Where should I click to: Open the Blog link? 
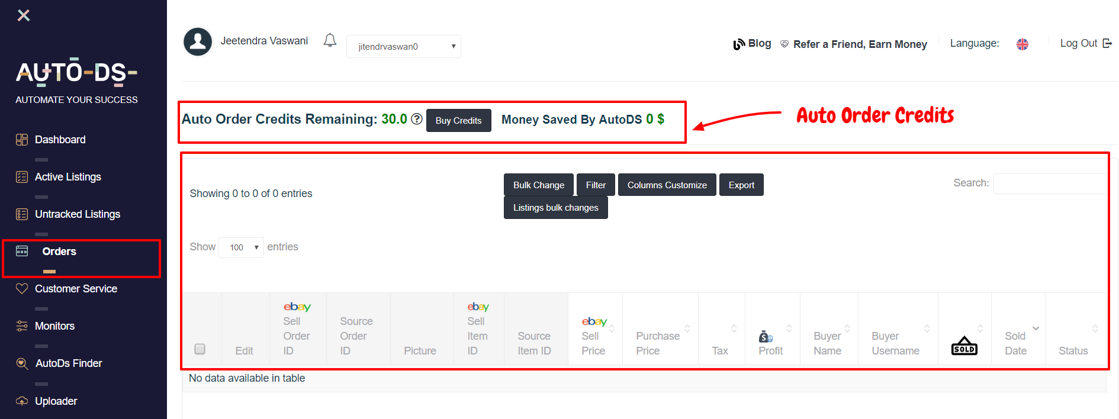tap(760, 43)
